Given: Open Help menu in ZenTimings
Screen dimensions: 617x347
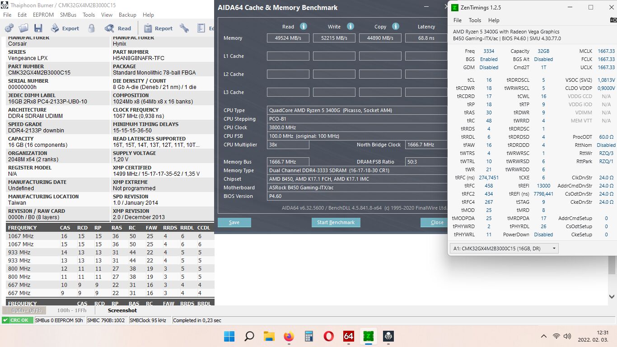Looking at the screenshot, I should click(494, 20).
